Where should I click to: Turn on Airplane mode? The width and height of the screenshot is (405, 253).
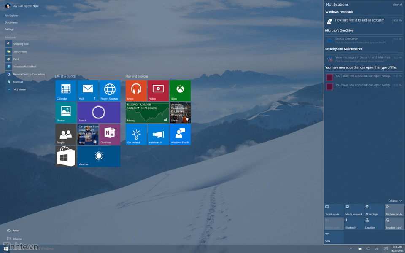coord(394,210)
